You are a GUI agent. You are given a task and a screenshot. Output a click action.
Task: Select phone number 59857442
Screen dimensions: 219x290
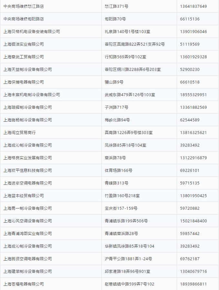click(190, 233)
